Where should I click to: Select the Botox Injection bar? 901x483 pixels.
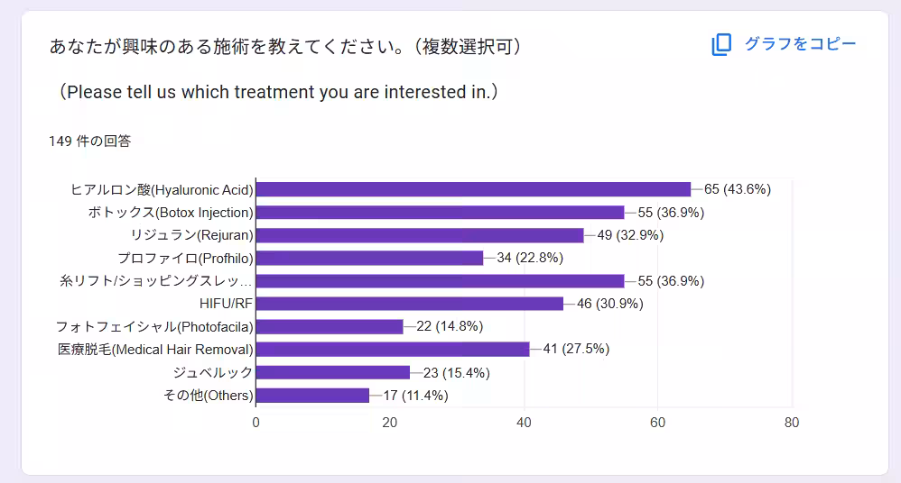click(441, 213)
